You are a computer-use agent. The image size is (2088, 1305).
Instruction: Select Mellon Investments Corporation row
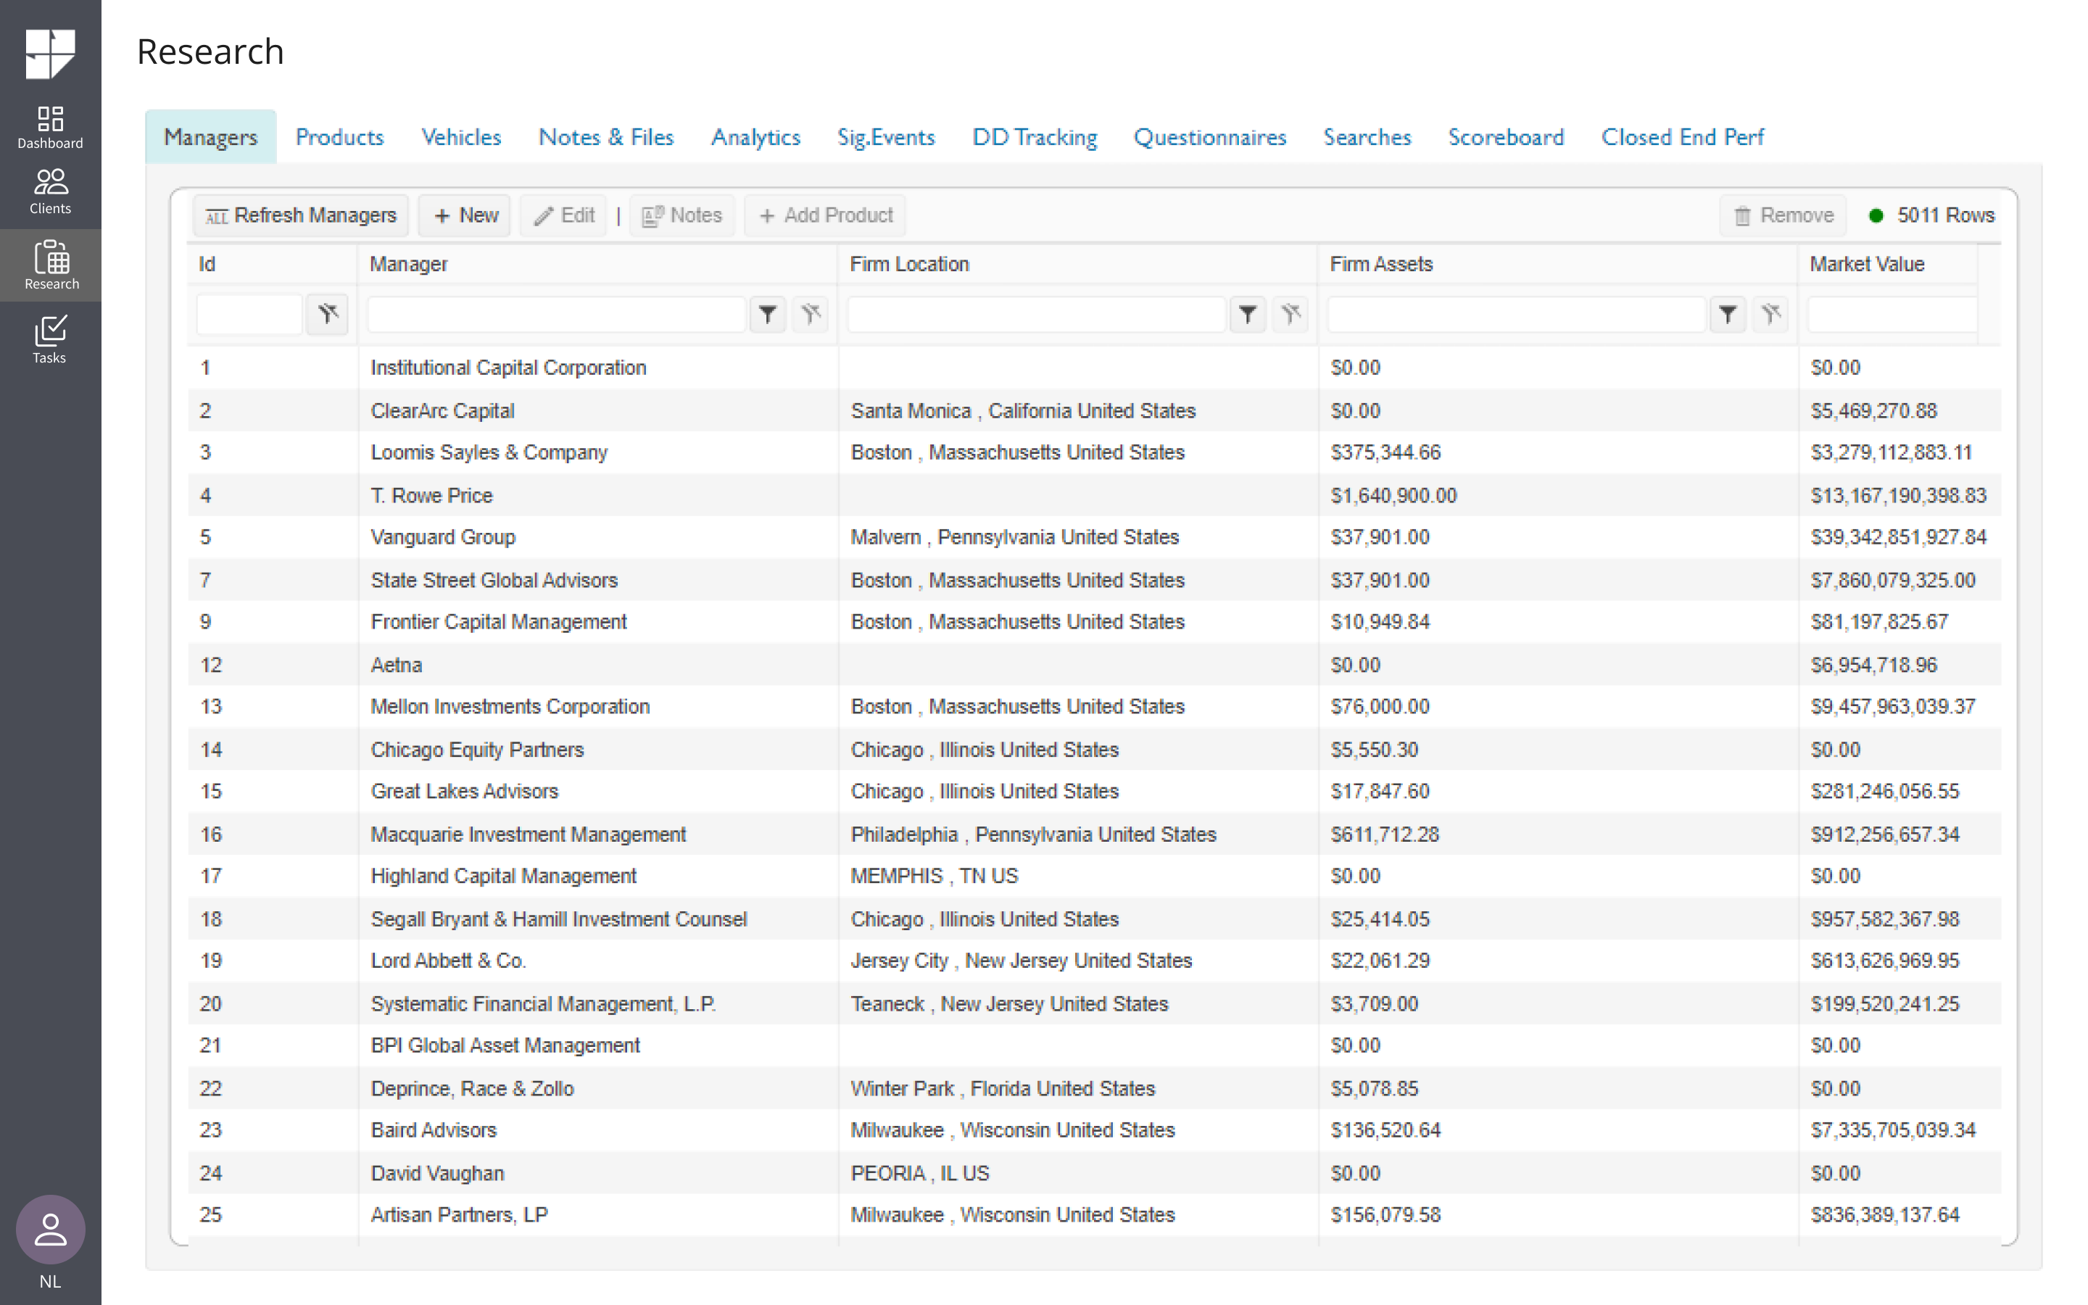coord(1094,706)
